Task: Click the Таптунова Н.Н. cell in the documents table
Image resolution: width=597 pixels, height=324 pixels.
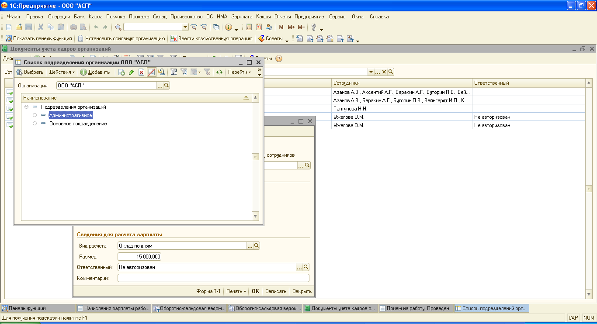Action: coord(401,109)
